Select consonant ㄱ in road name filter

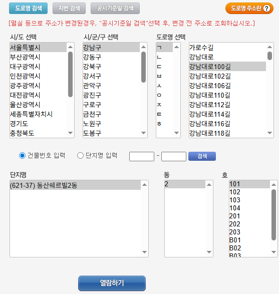(x=164, y=47)
